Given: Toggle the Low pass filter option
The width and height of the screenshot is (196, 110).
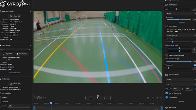Looking at the screenshot, I should tap(6, 93).
